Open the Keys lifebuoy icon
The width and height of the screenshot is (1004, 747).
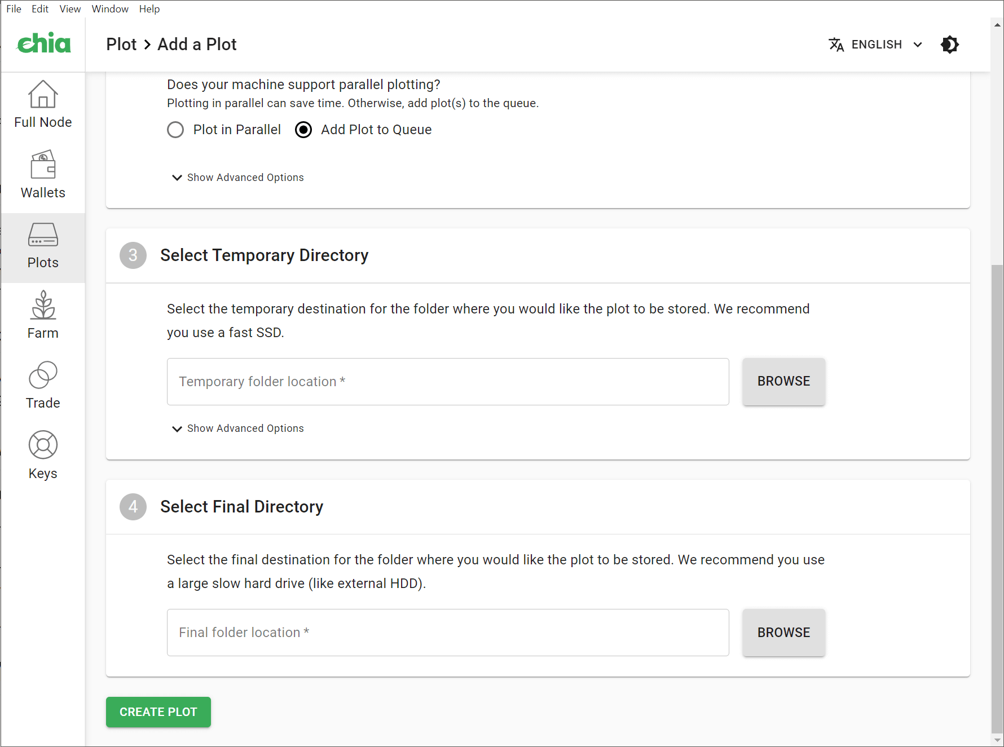click(x=43, y=445)
